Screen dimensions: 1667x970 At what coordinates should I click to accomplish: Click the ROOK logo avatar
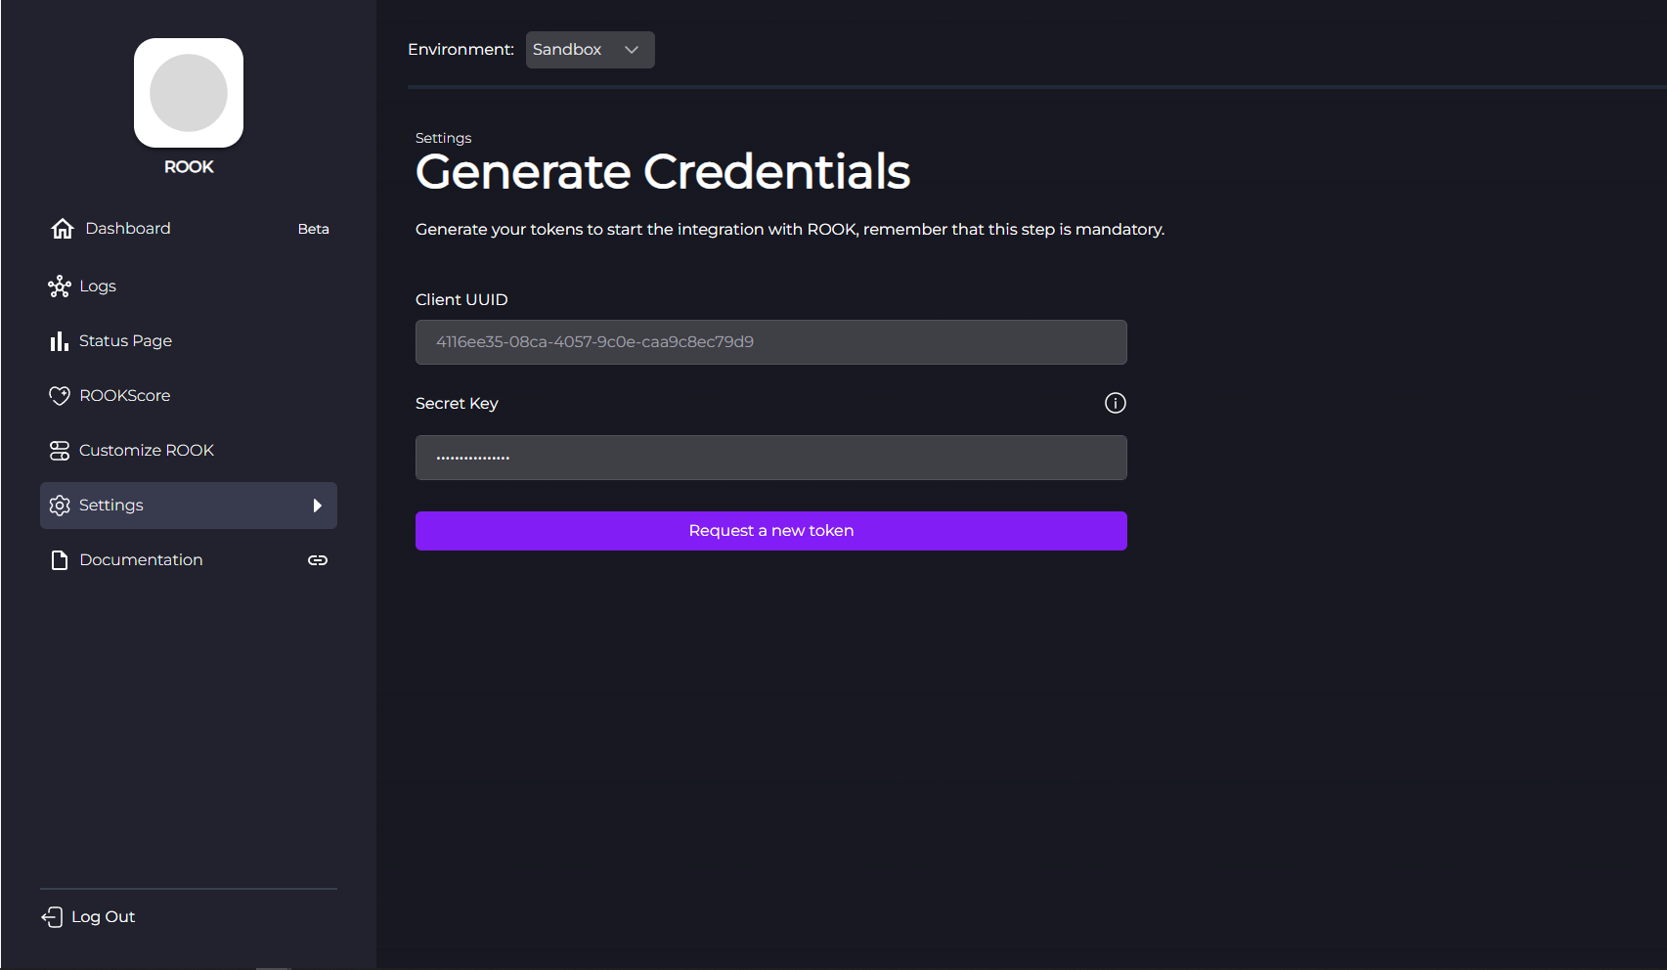pos(189,93)
